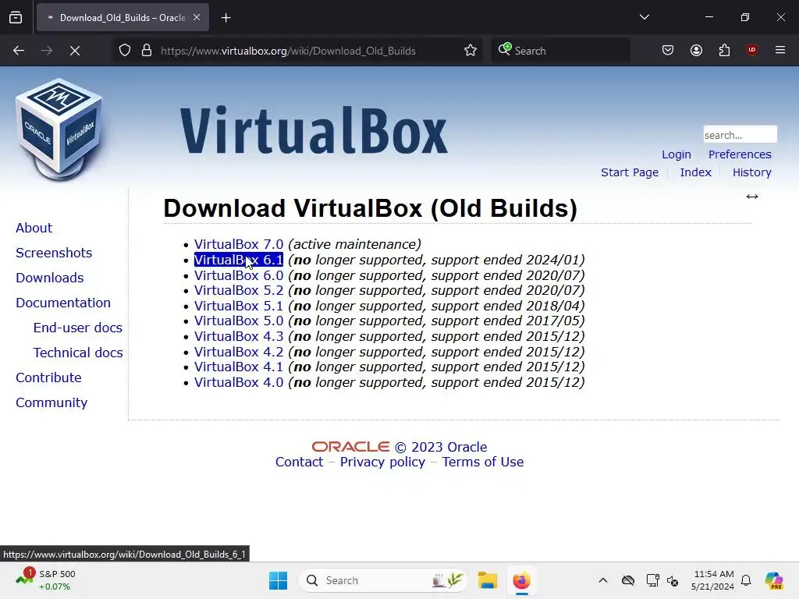Open the Login link

(x=676, y=154)
